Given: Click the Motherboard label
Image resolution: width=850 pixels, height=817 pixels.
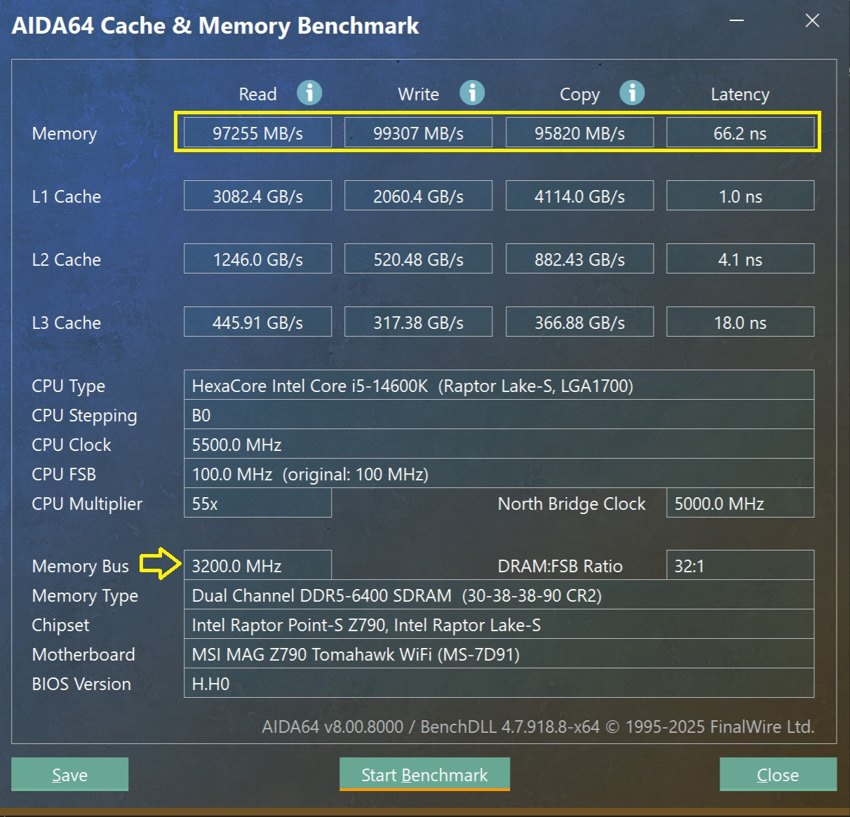Looking at the screenshot, I should coord(83,654).
